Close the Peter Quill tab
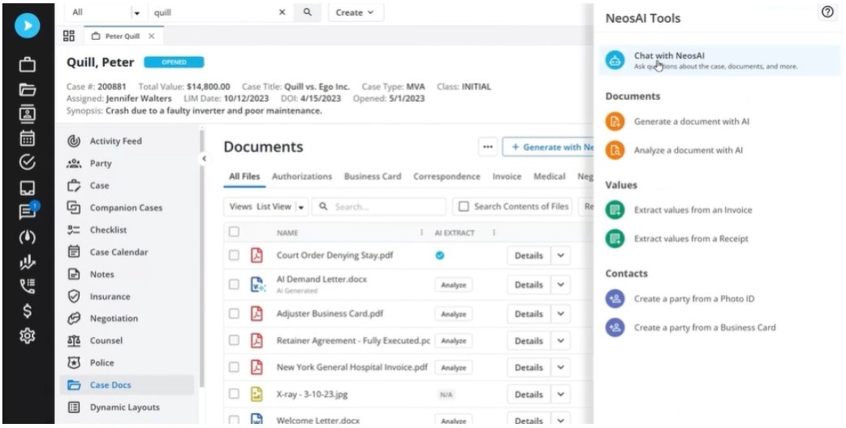 click(152, 37)
